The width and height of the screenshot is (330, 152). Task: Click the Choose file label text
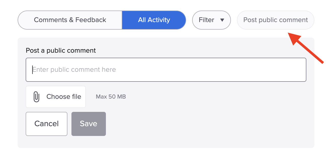click(64, 97)
